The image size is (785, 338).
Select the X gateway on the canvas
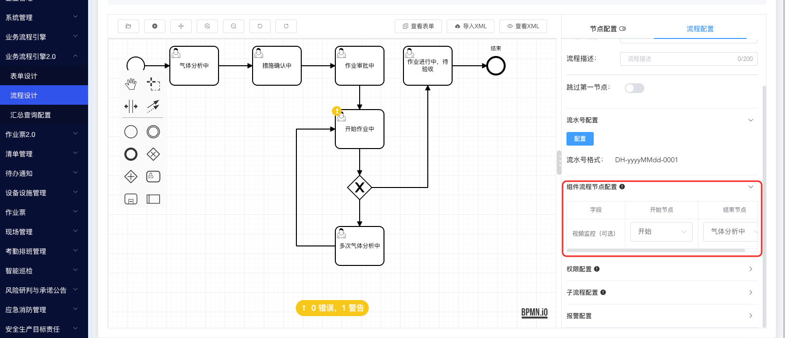pos(360,188)
